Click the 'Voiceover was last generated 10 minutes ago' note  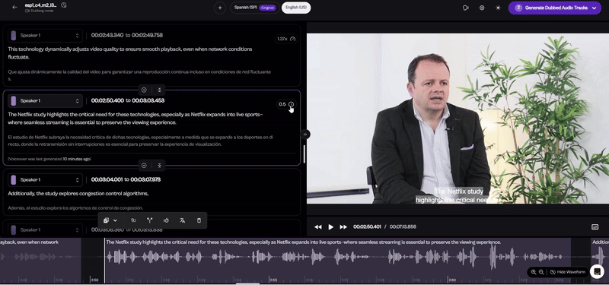[x=49, y=159]
